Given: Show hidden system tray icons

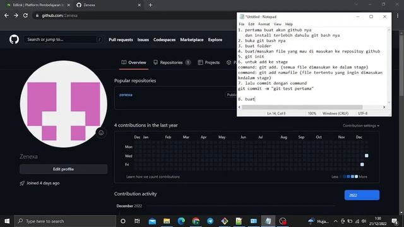Looking at the screenshot, I should pos(335,221).
